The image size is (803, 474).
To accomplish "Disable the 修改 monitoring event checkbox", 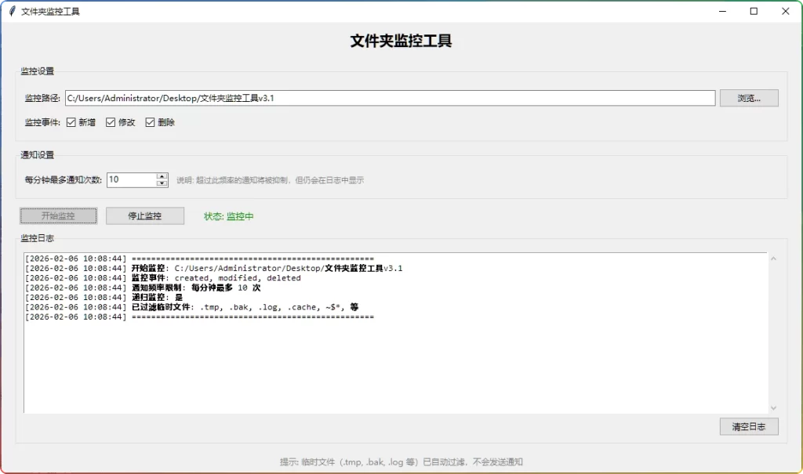I will (110, 122).
